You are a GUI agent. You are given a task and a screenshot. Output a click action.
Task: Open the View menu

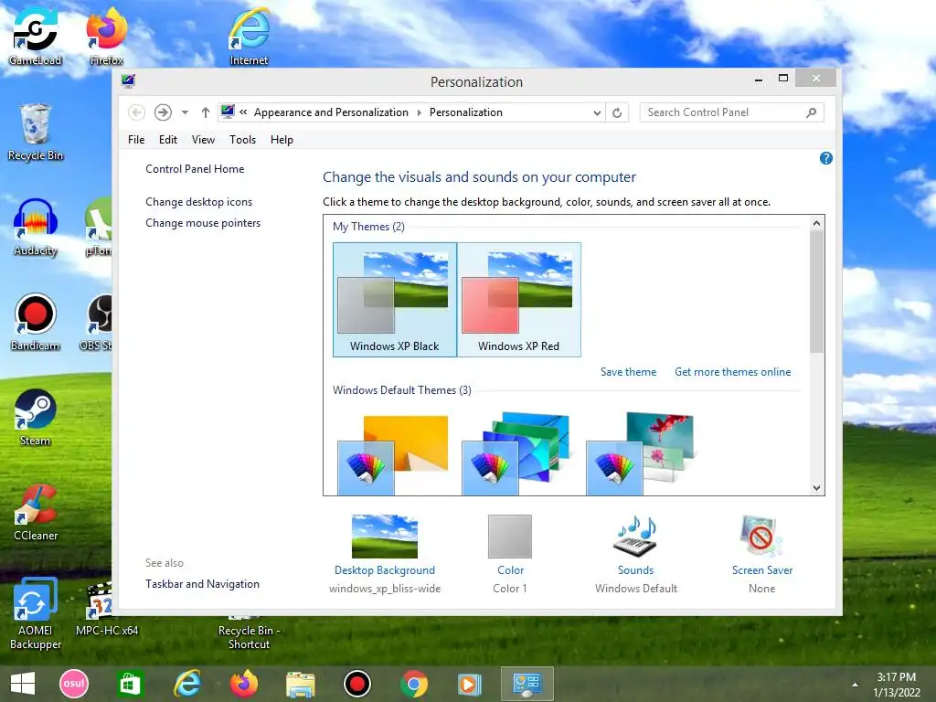tap(203, 140)
